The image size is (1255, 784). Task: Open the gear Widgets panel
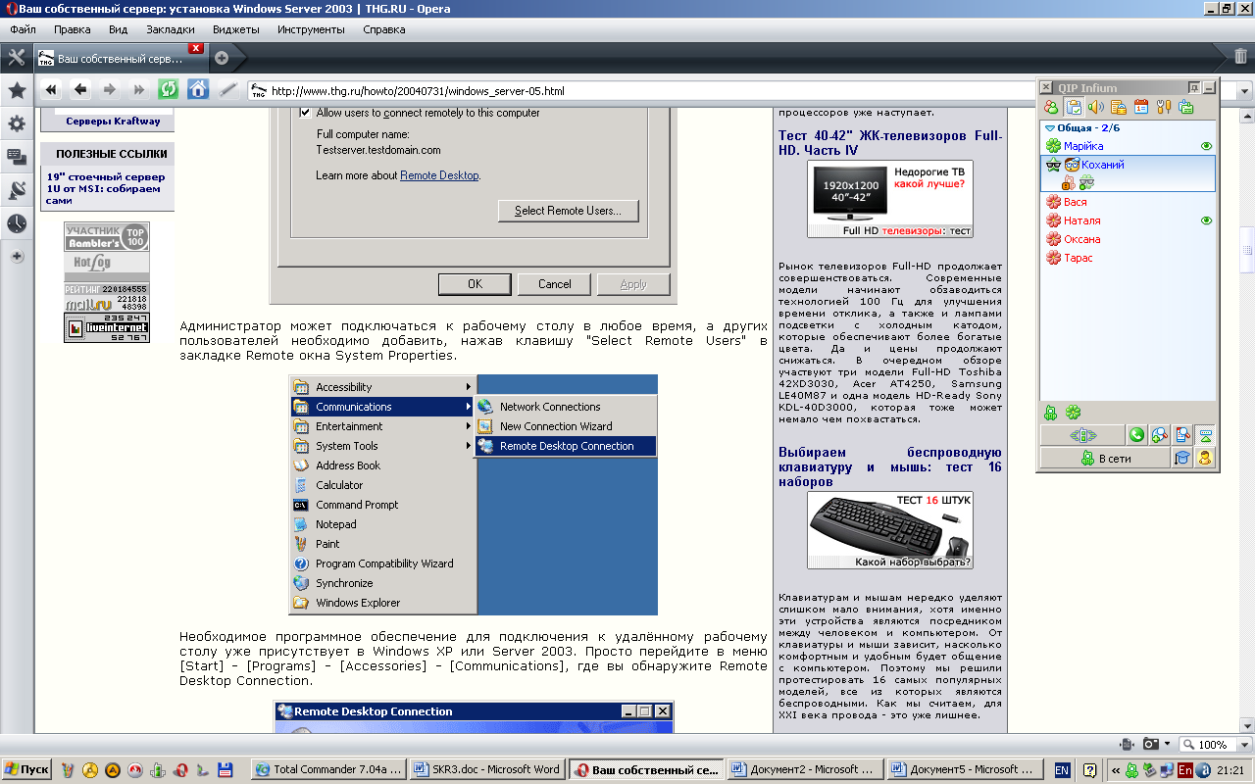[x=17, y=123]
